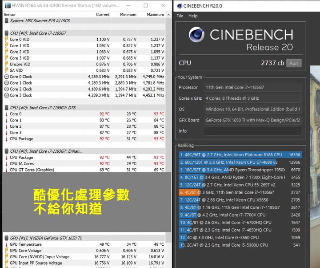Viewport: 320px width, 268px height.
Task: Select ranking entry Intel Xeon CPU E7-4890 v2
Action: (x=240, y=162)
